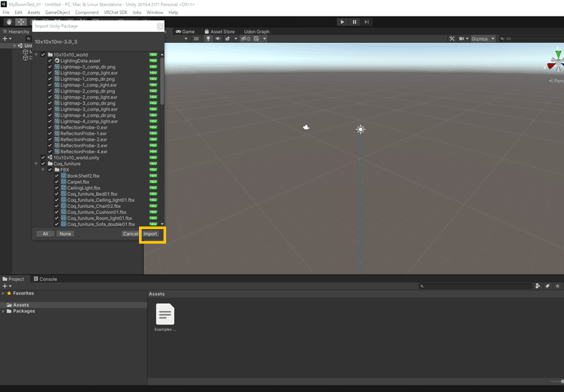Click the Project search field

click(475, 286)
